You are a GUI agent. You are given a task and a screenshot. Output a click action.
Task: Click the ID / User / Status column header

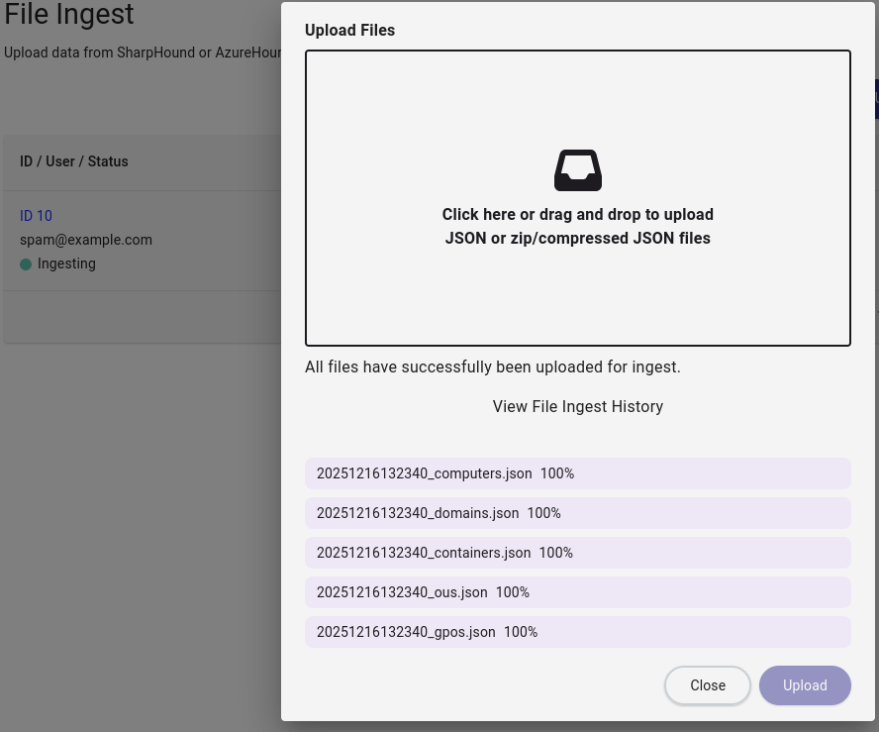74,161
